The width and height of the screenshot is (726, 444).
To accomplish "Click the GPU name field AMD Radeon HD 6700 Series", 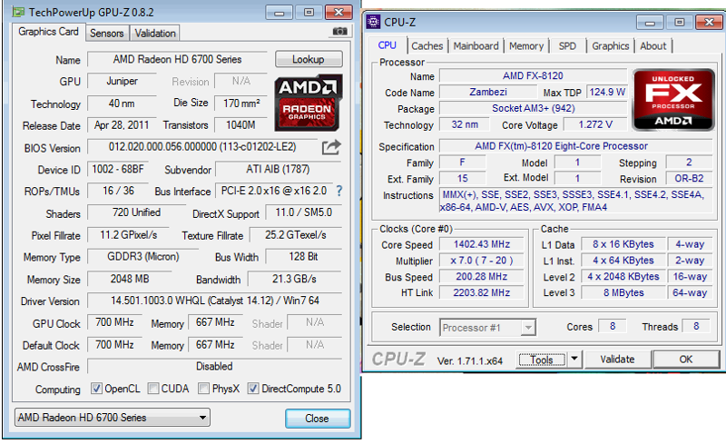I will tap(177, 59).
